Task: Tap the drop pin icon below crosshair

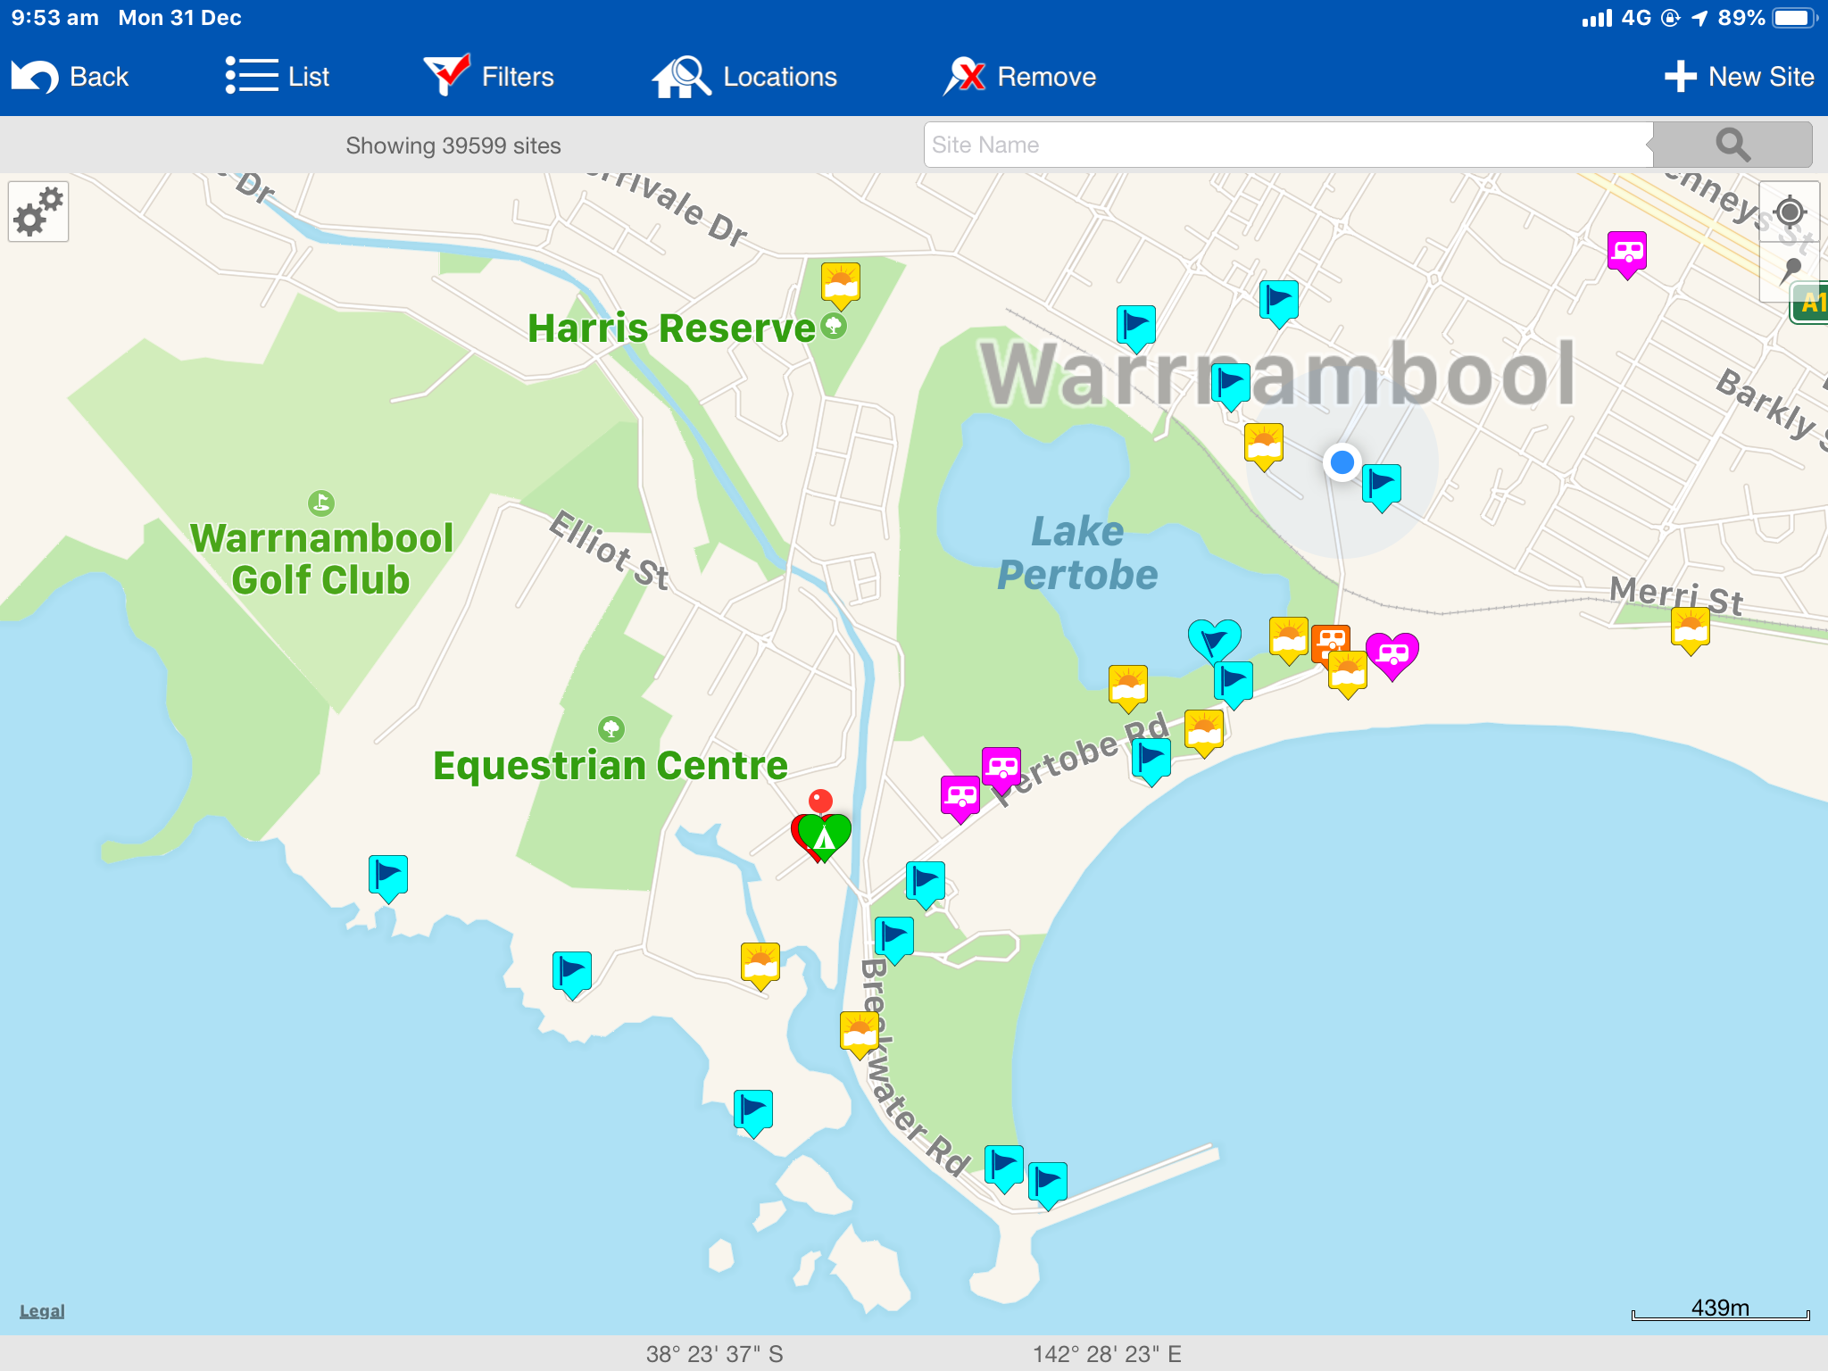Action: point(1791,270)
